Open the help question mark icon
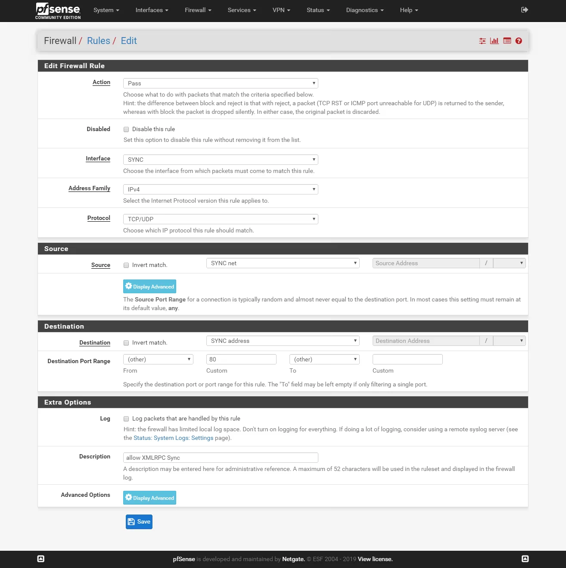This screenshot has height=568, width=566. [x=519, y=41]
